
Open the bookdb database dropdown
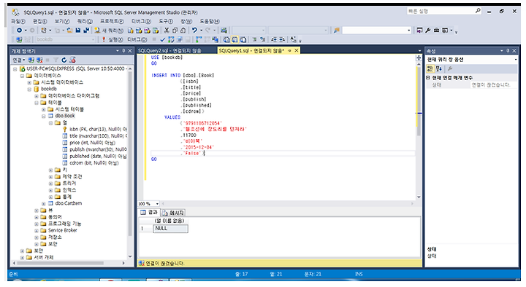pos(93,39)
